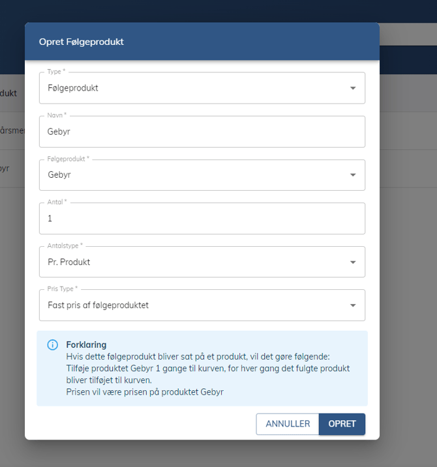The width and height of the screenshot is (437, 467).
Task: Click the info icon beside Forklaring
Action: coord(53,345)
